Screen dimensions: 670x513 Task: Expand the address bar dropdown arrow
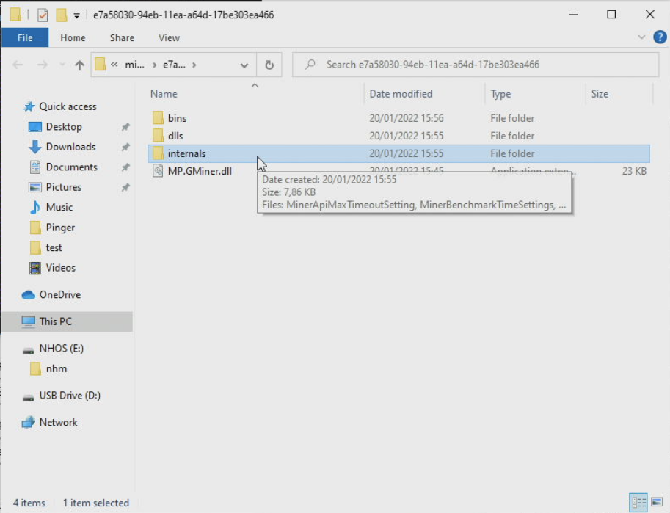tap(244, 64)
